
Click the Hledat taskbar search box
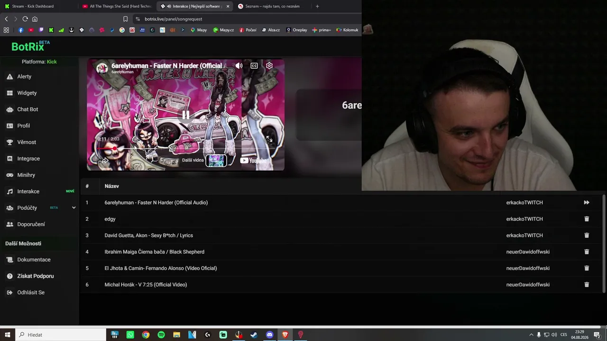click(x=61, y=335)
